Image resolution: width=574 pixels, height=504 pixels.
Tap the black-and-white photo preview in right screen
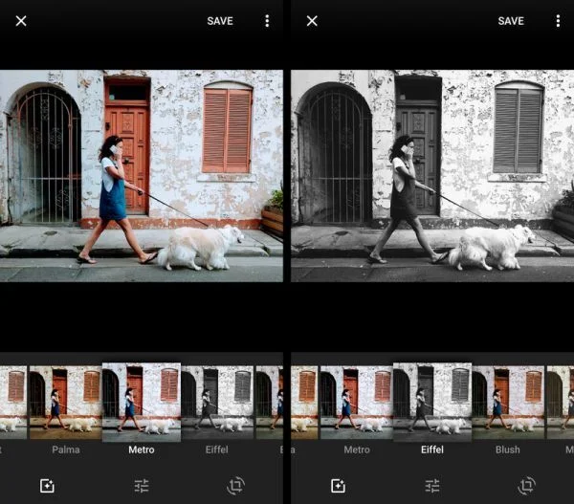click(x=432, y=176)
